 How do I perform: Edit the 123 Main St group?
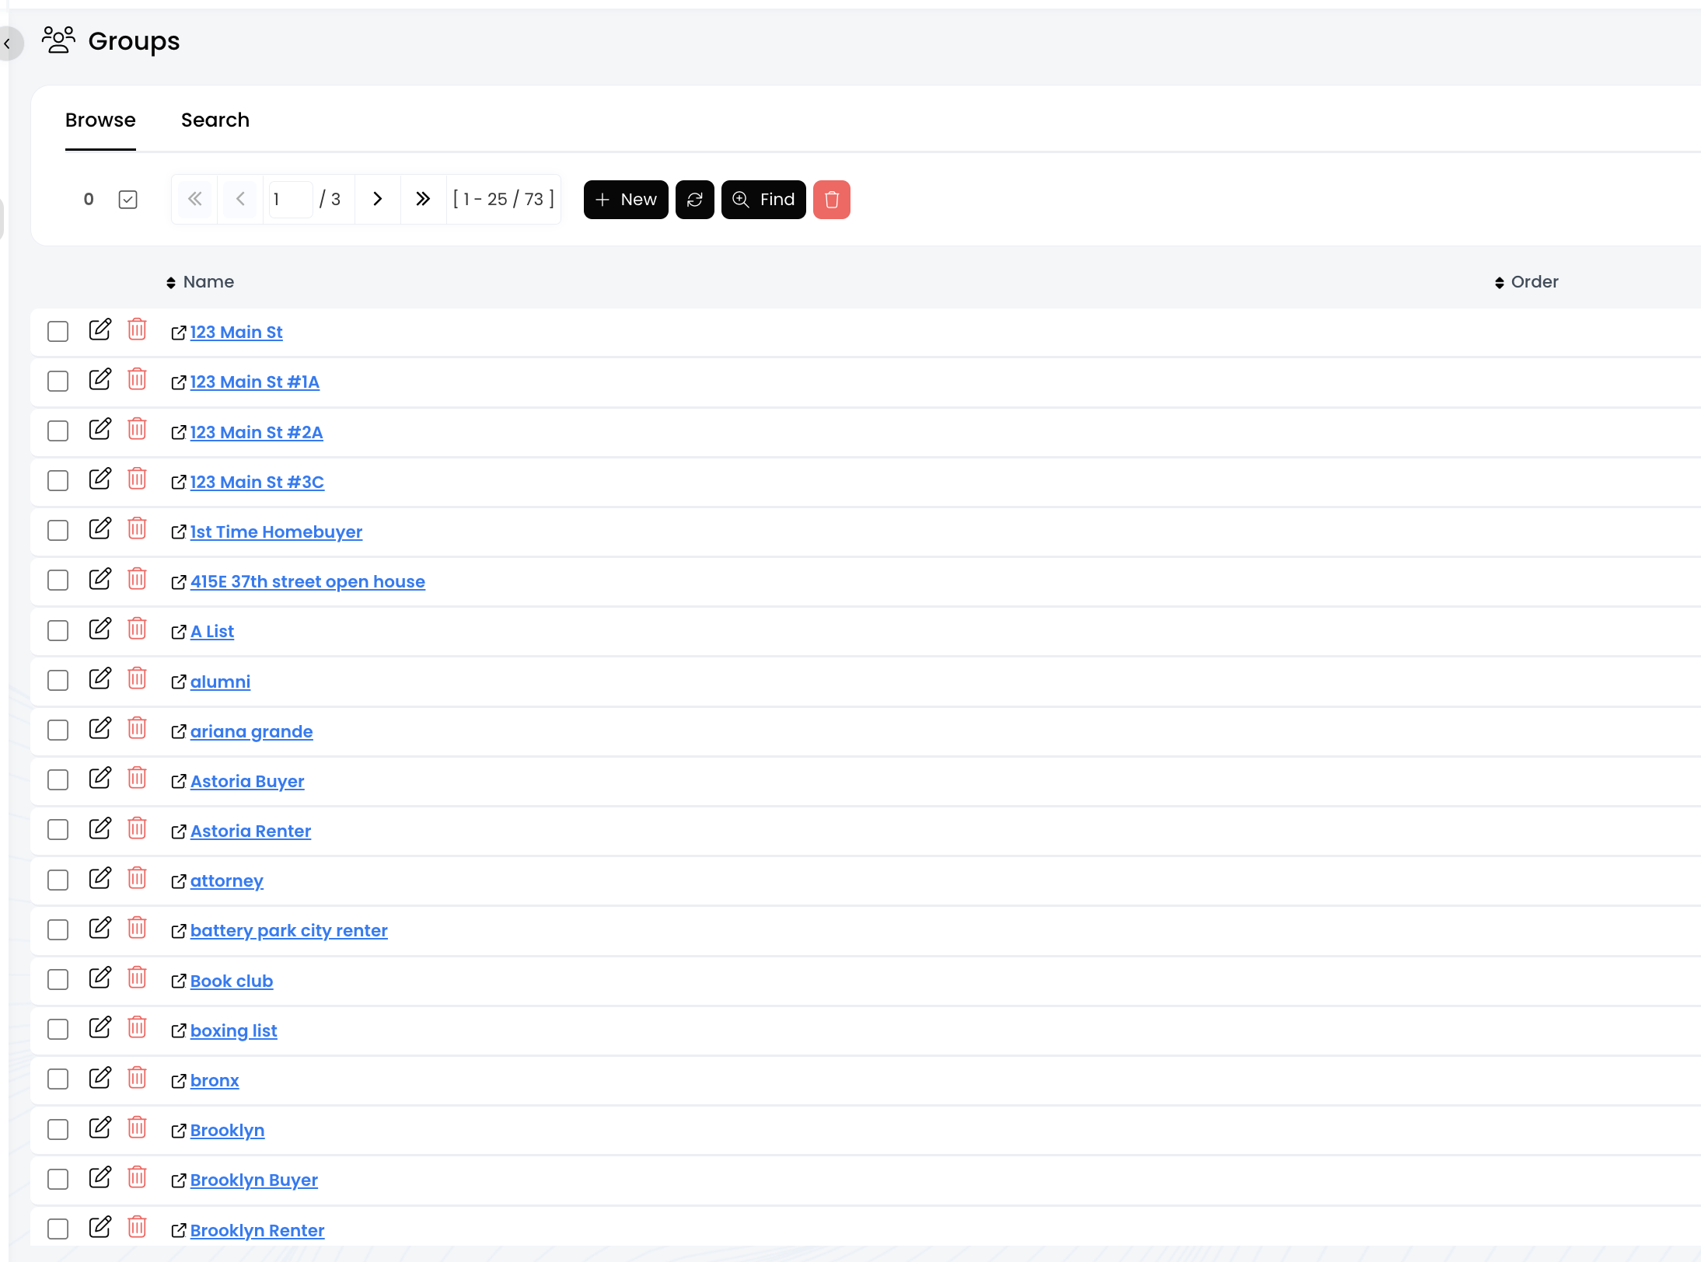coord(100,330)
